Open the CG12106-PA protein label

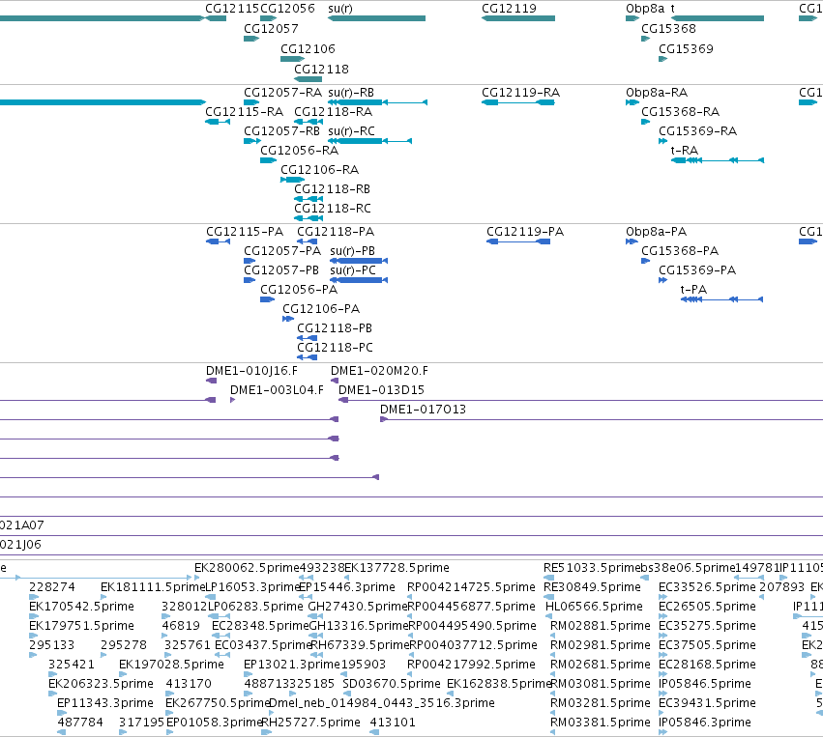(321, 309)
